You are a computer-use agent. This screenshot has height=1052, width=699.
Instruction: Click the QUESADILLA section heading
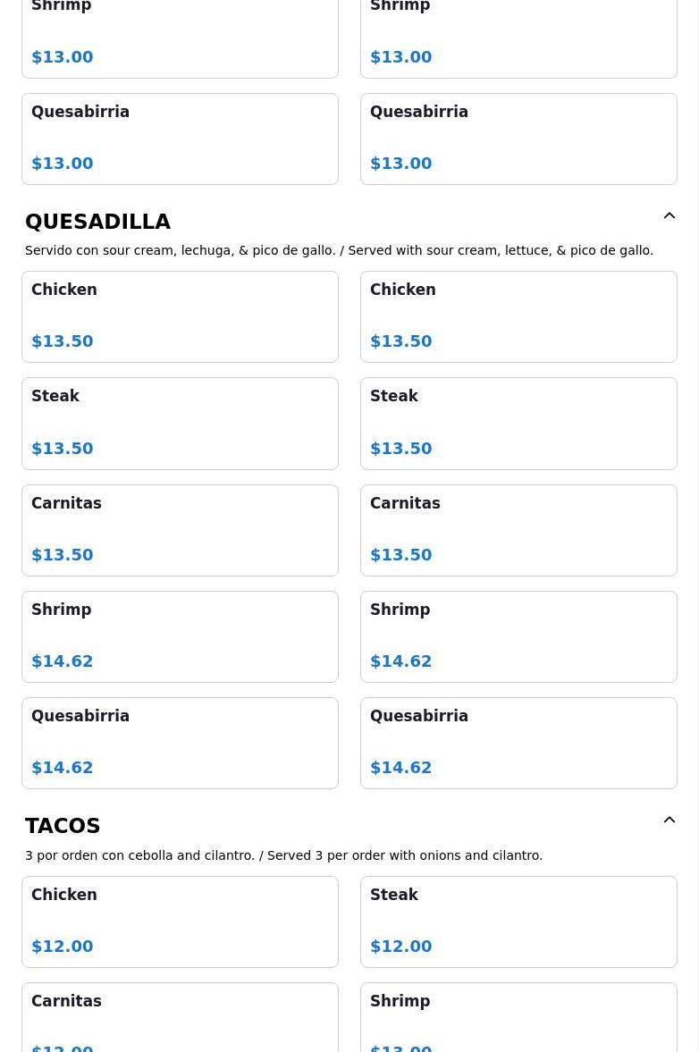point(98,222)
